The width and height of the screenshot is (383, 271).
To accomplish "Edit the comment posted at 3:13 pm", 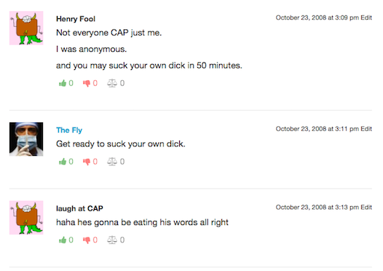I will coord(366,207).
